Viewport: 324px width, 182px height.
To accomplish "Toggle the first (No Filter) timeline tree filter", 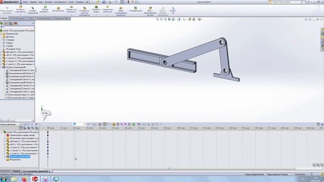I will (x=21, y=128).
